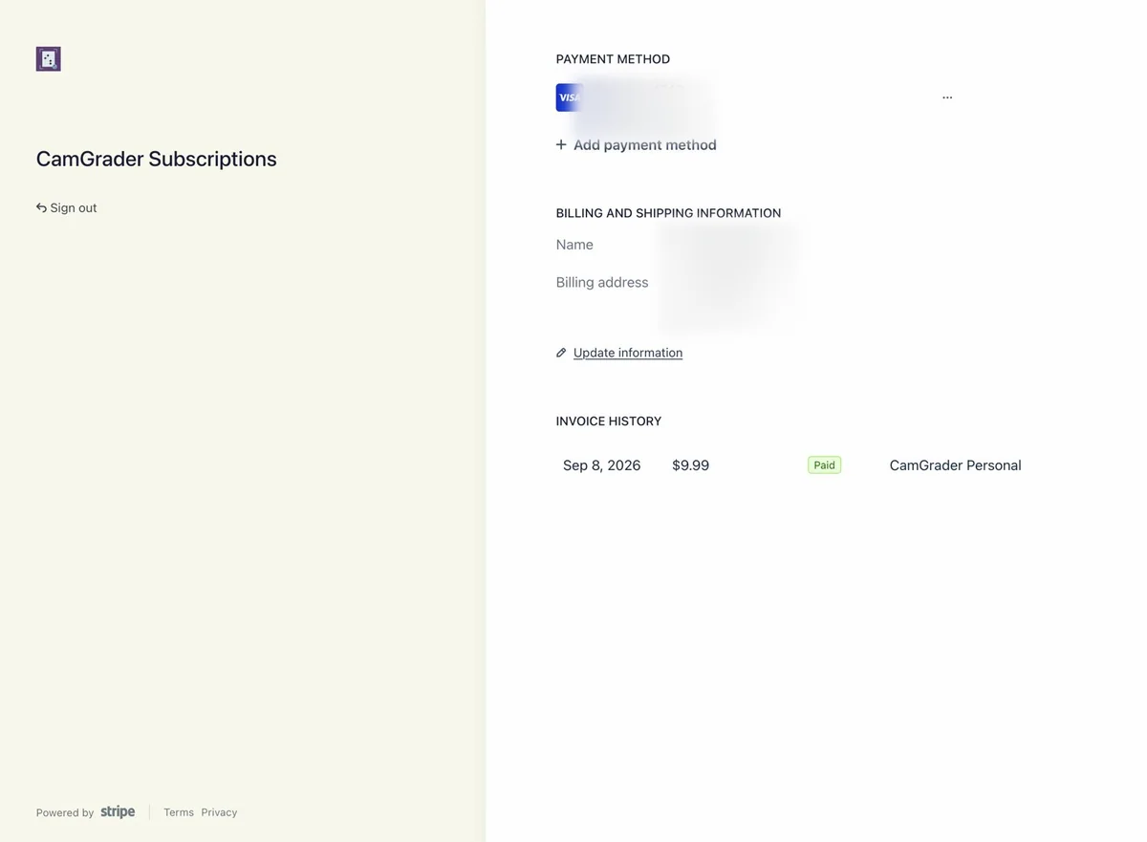Click the Add payment method button
This screenshot has height=842, width=1147.
pos(637,144)
